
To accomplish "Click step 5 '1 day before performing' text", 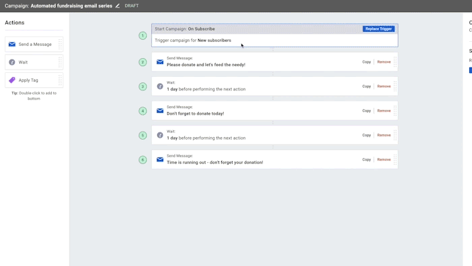I will click(206, 138).
